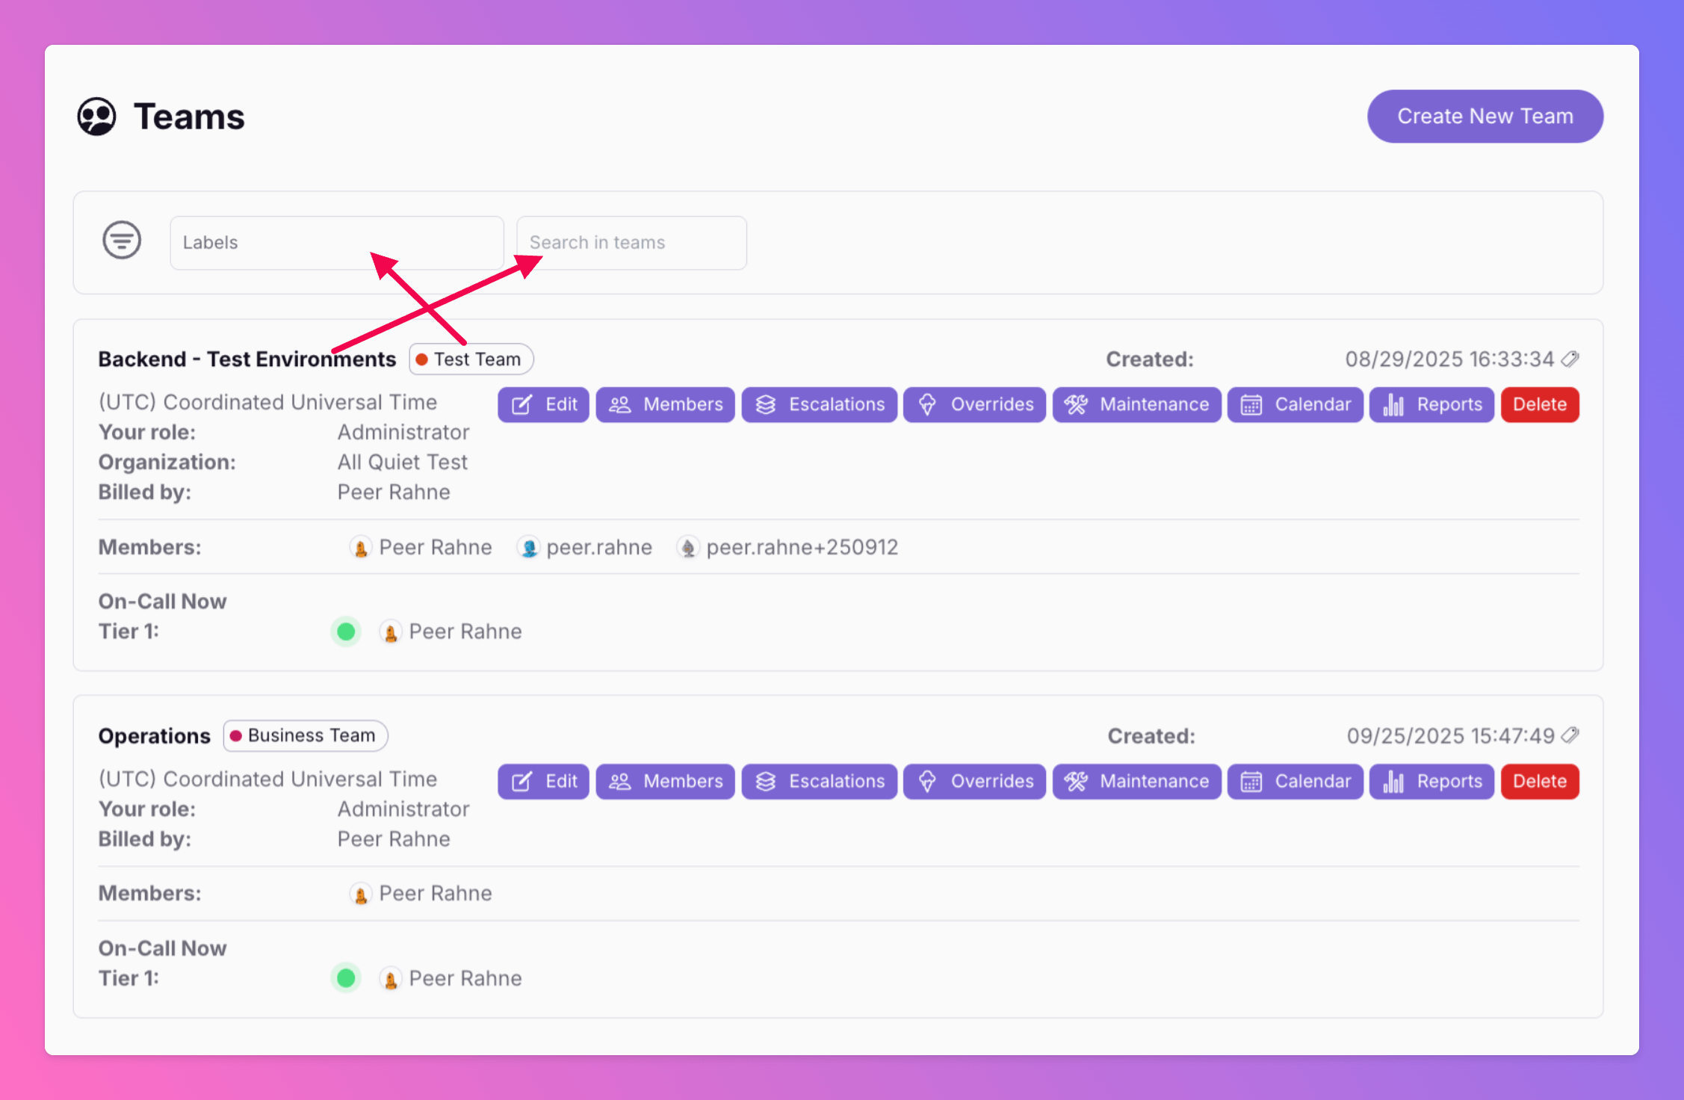Click tag icon next to 09/25/2025 timestamp
This screenshot has width=1684, height=1100.
(1570, 736)
